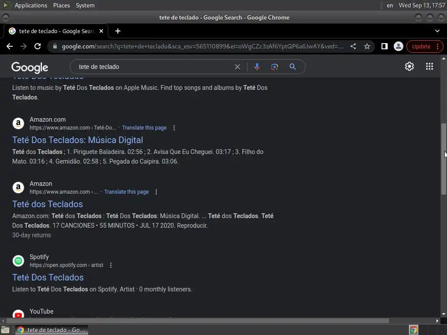Screen dimensions: 447x335
Task: Open Google quick settings gear
Action: (409, 66)
